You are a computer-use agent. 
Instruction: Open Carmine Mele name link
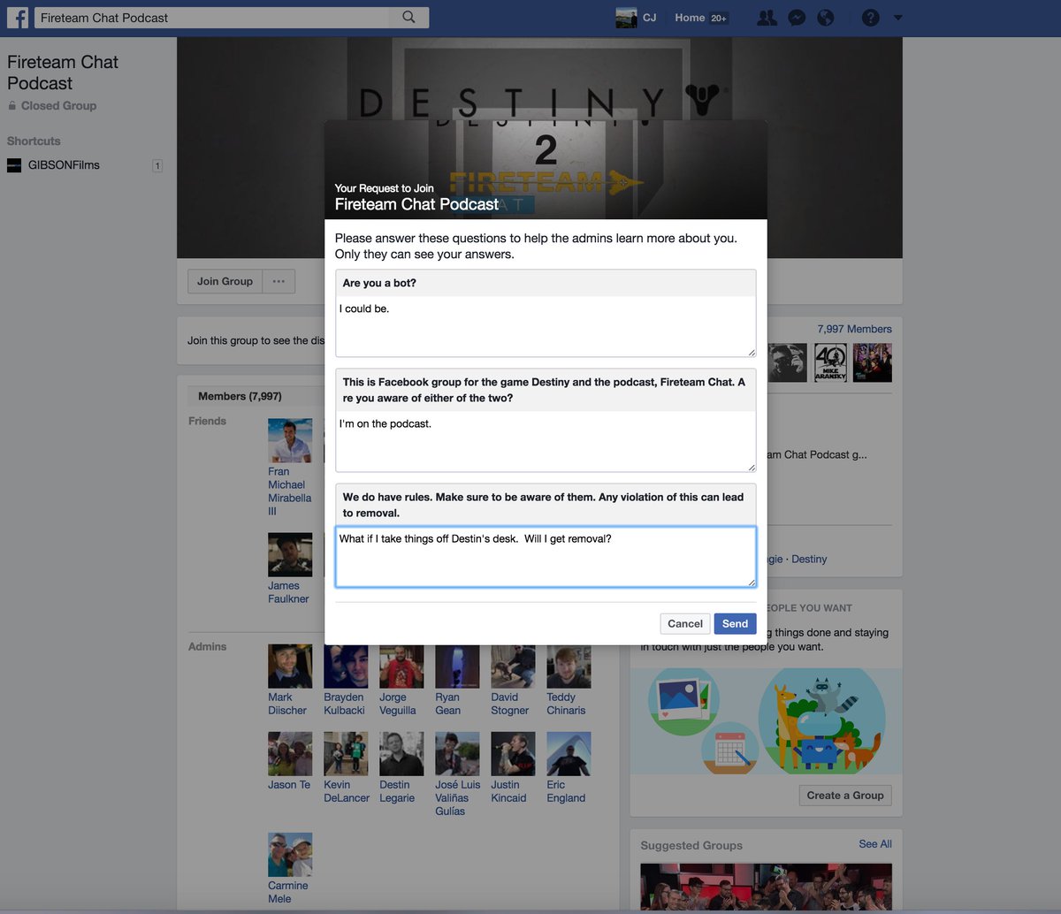coord(288,892)
